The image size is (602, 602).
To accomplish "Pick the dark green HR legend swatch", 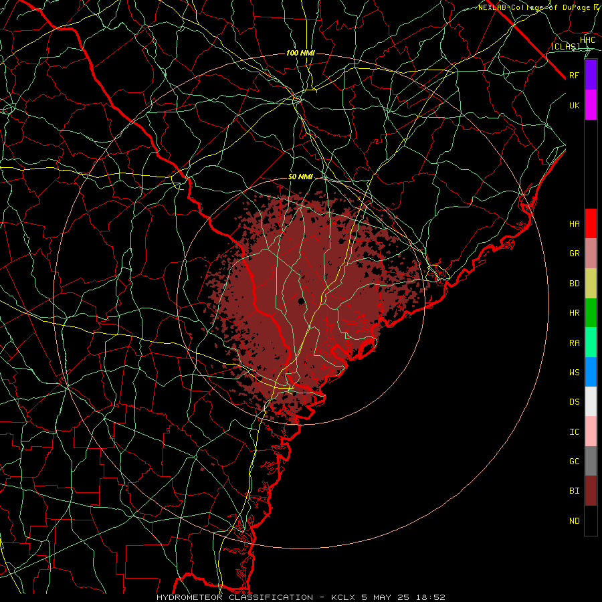I will pyautogui.click(x=591, y=313).
